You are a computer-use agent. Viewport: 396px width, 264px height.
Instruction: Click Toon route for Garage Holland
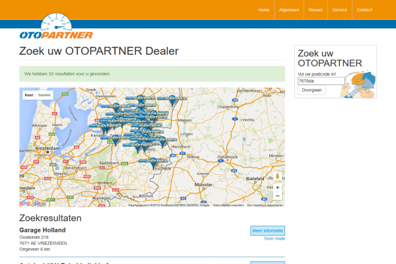[275, 238]
